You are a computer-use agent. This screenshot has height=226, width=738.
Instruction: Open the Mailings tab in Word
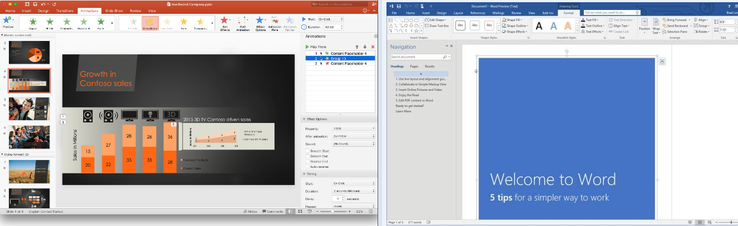(x=498, y=12)
